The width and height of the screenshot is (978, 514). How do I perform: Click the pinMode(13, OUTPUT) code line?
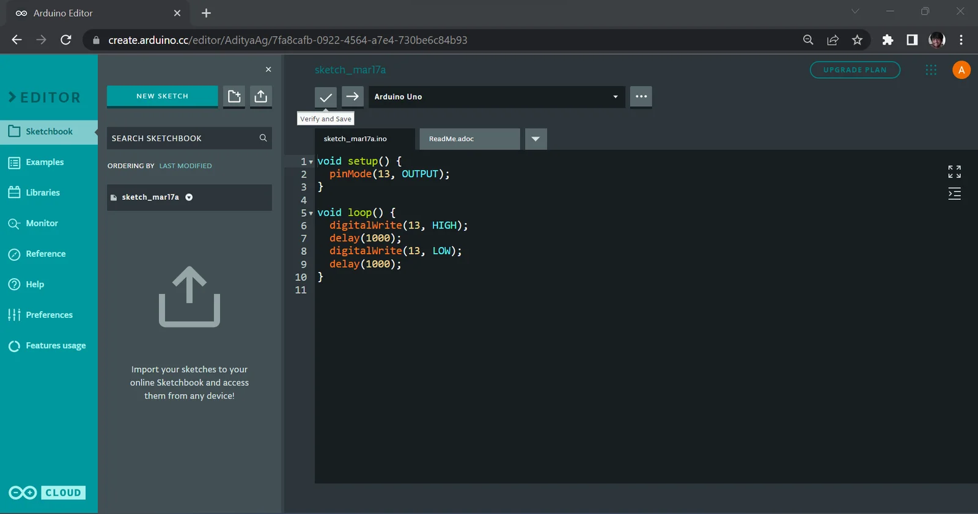pos(389,174)
